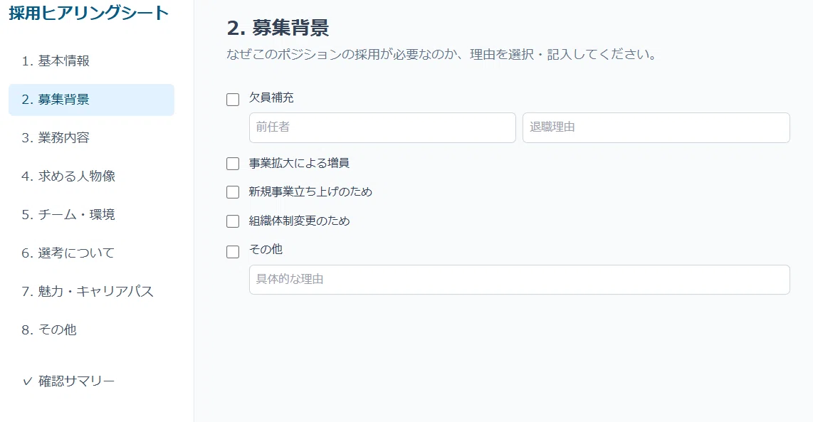Select 2. 募集背景 sidebar item

[x=91, y=100]
